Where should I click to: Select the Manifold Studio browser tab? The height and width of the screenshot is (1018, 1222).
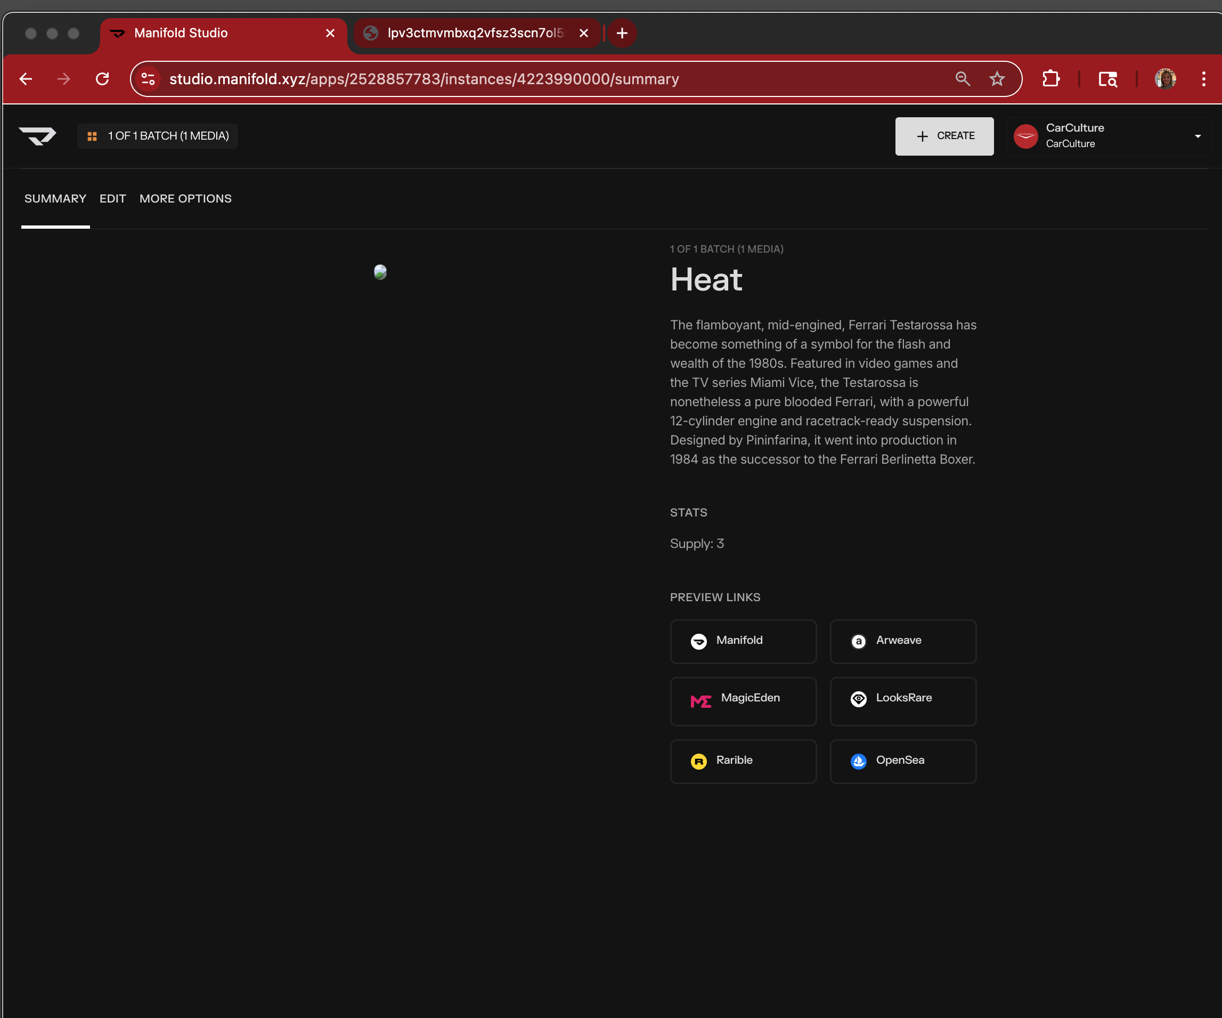223,33
